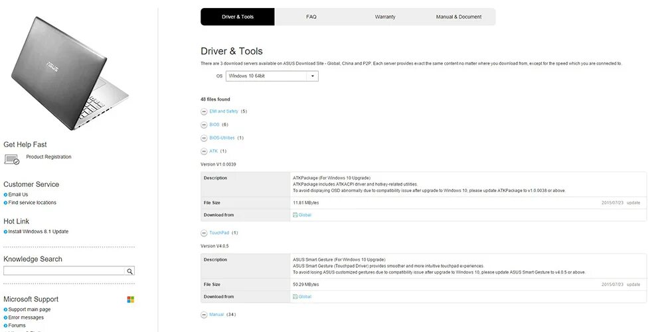
Task: Collapse the EMI and Safety section
Action: point(204,112)
